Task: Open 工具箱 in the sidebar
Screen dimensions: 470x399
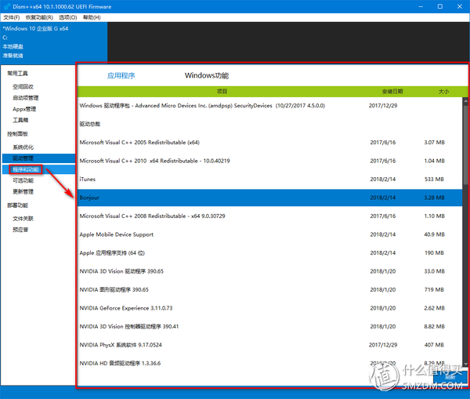Action: [20, 120]
